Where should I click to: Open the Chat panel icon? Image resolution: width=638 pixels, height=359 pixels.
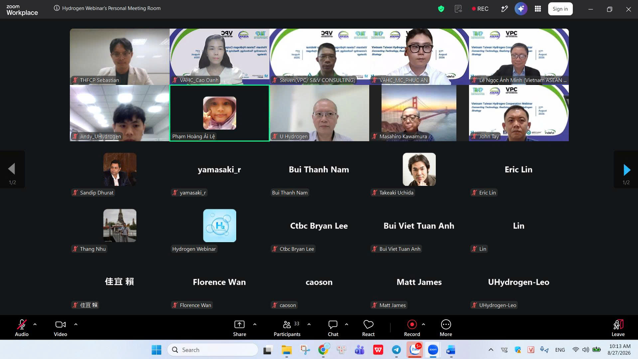[333, 328]
